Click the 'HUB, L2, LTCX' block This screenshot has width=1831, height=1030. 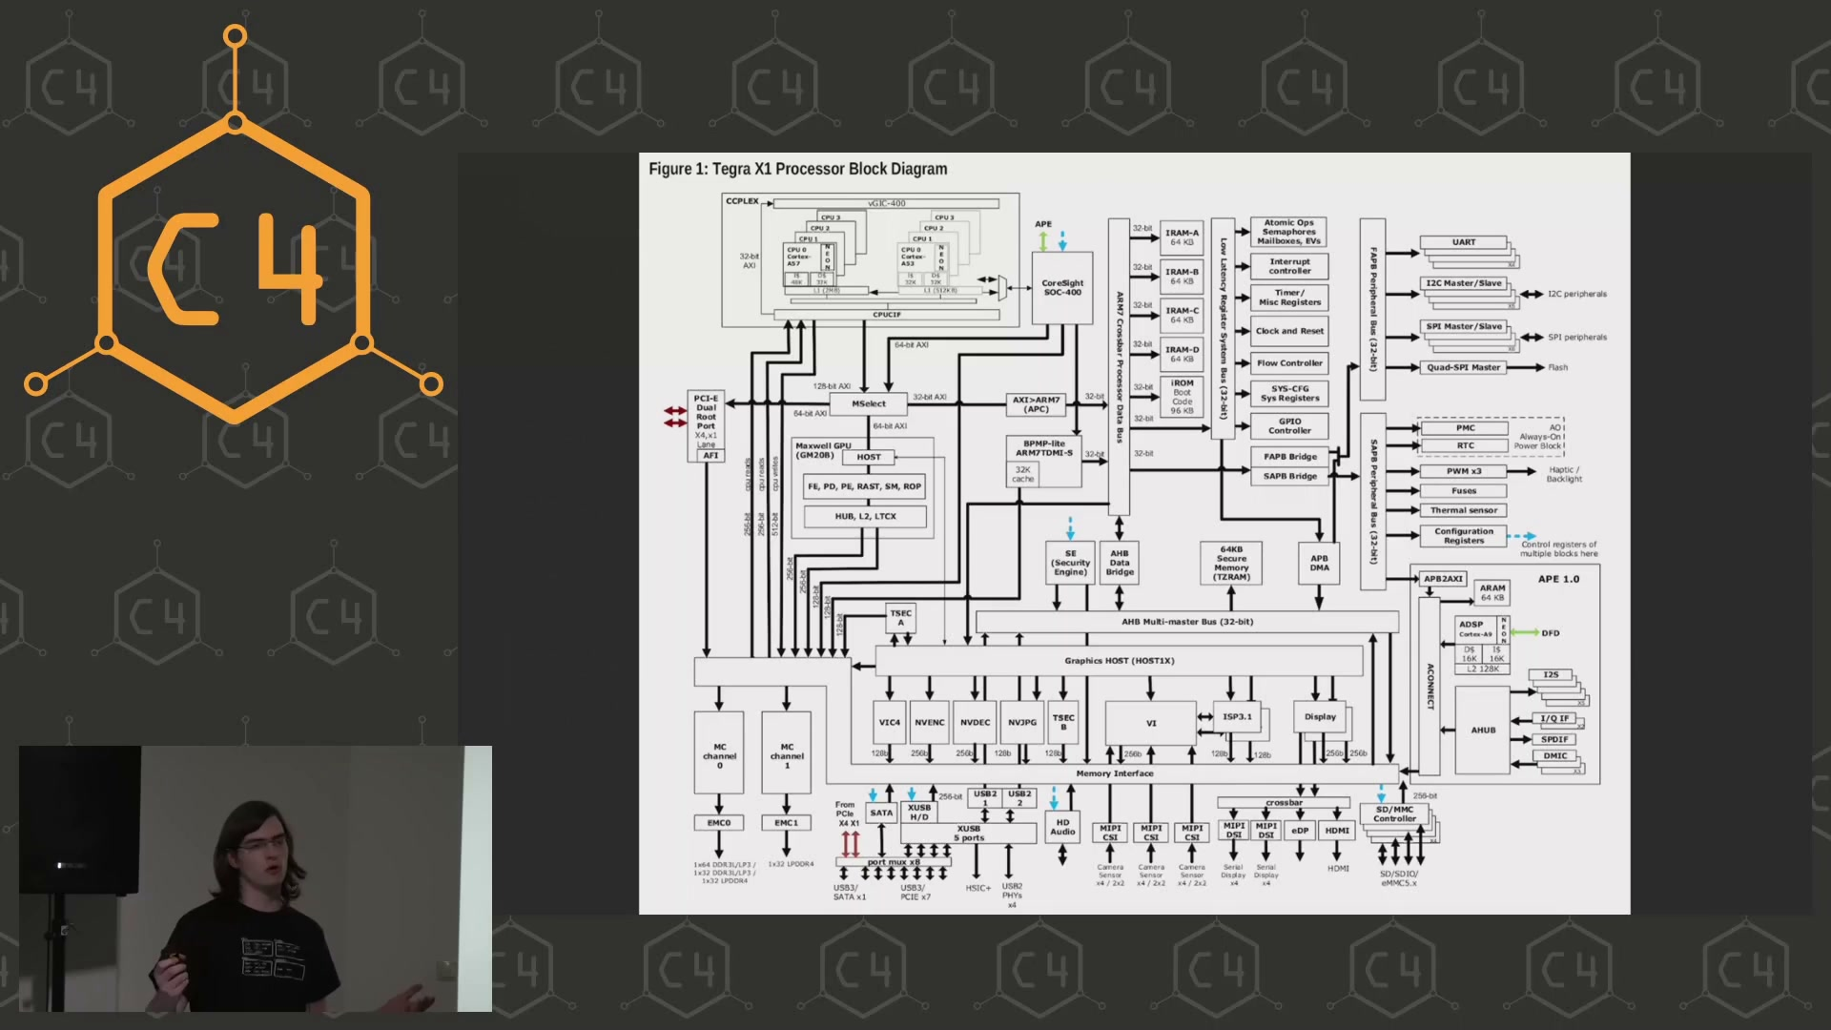(x=865, y=516)
